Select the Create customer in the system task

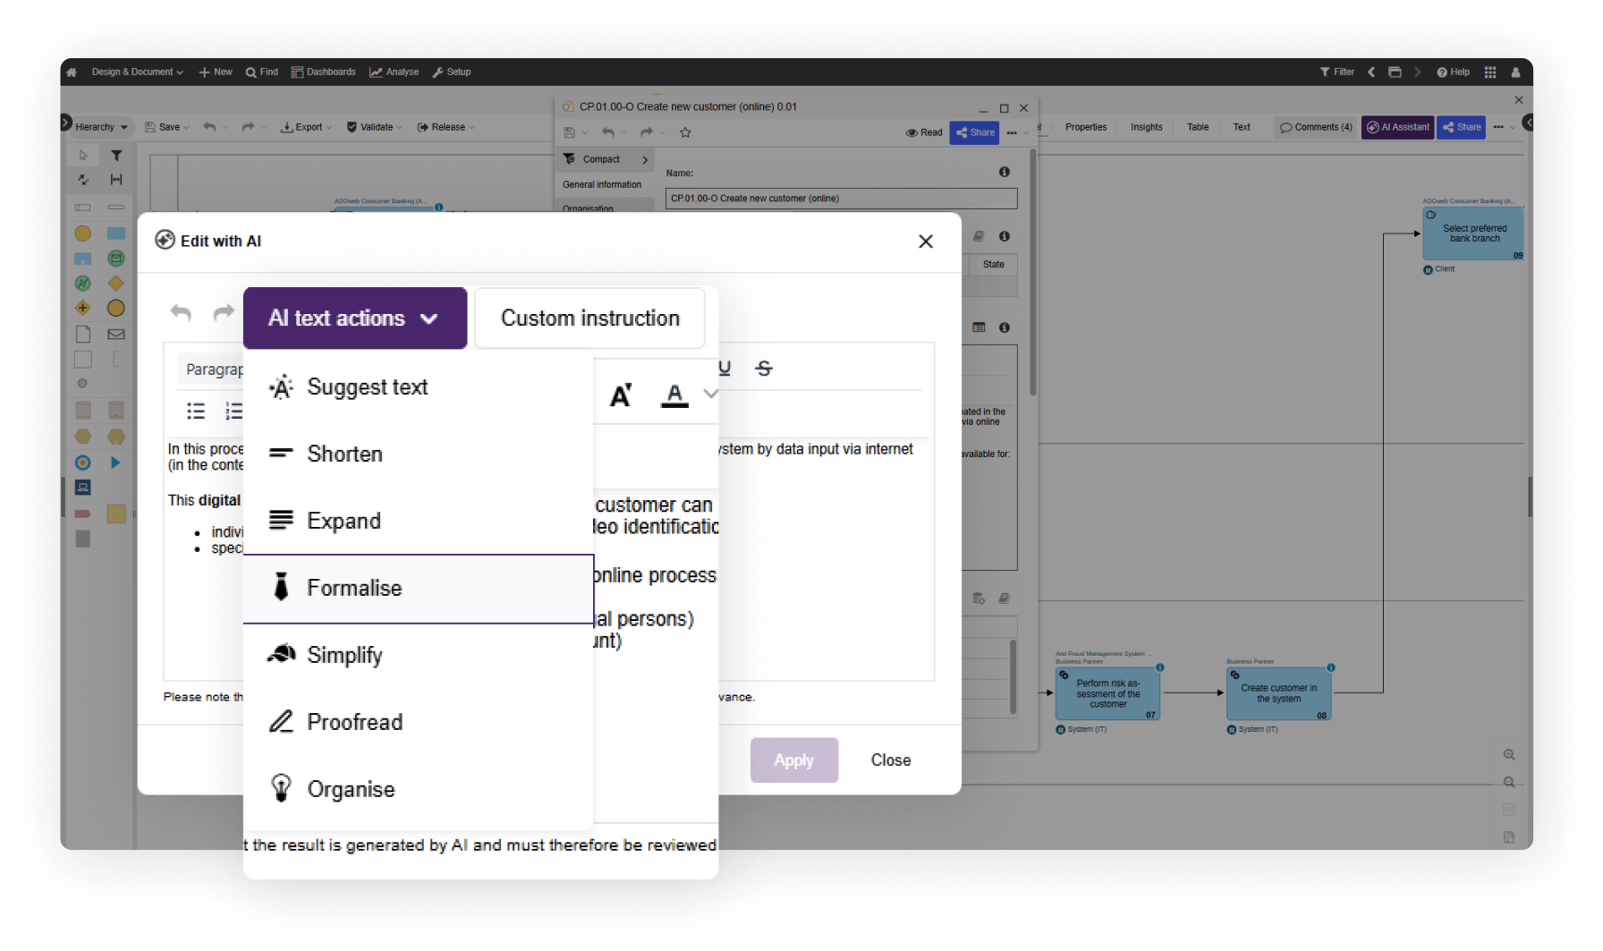point(1279,694)
